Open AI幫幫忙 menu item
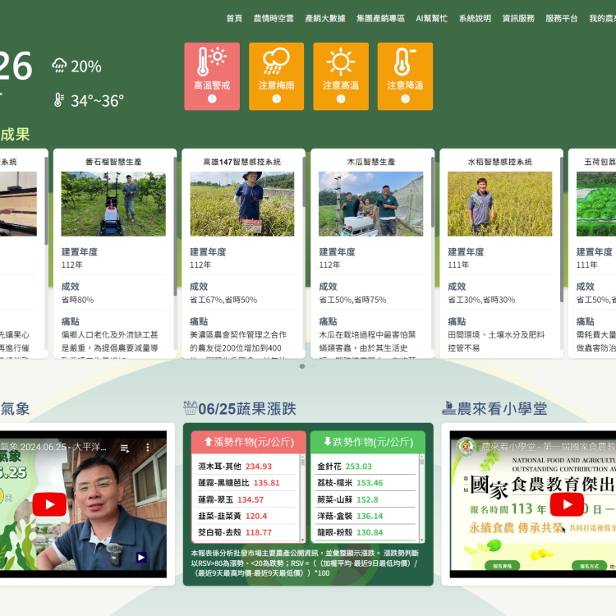Screen dimensions: 616x616 (432, 18)
